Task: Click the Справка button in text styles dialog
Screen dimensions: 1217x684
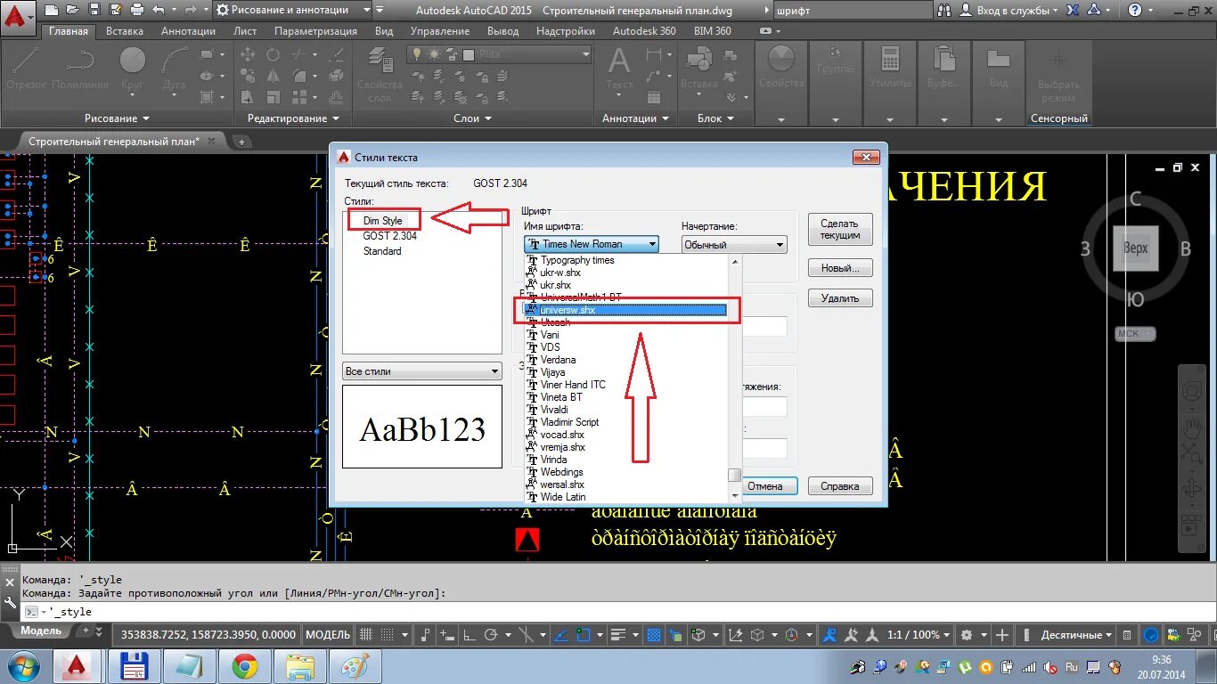Action: [840, 486]
